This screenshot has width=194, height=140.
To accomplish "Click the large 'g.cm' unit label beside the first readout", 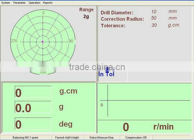I will point(68,91).
